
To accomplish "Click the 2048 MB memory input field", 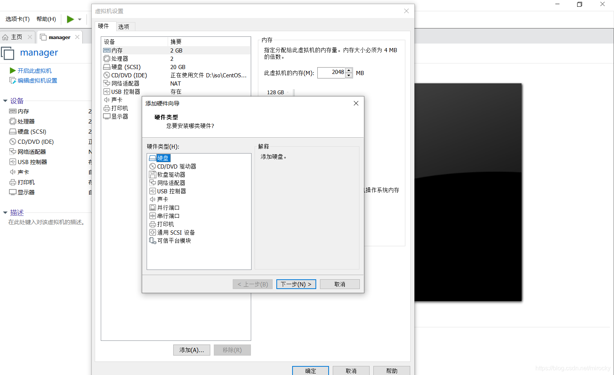I will [332, 72].
